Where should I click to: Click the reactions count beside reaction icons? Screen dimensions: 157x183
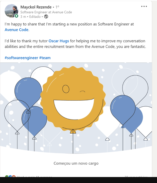[34, 176]
